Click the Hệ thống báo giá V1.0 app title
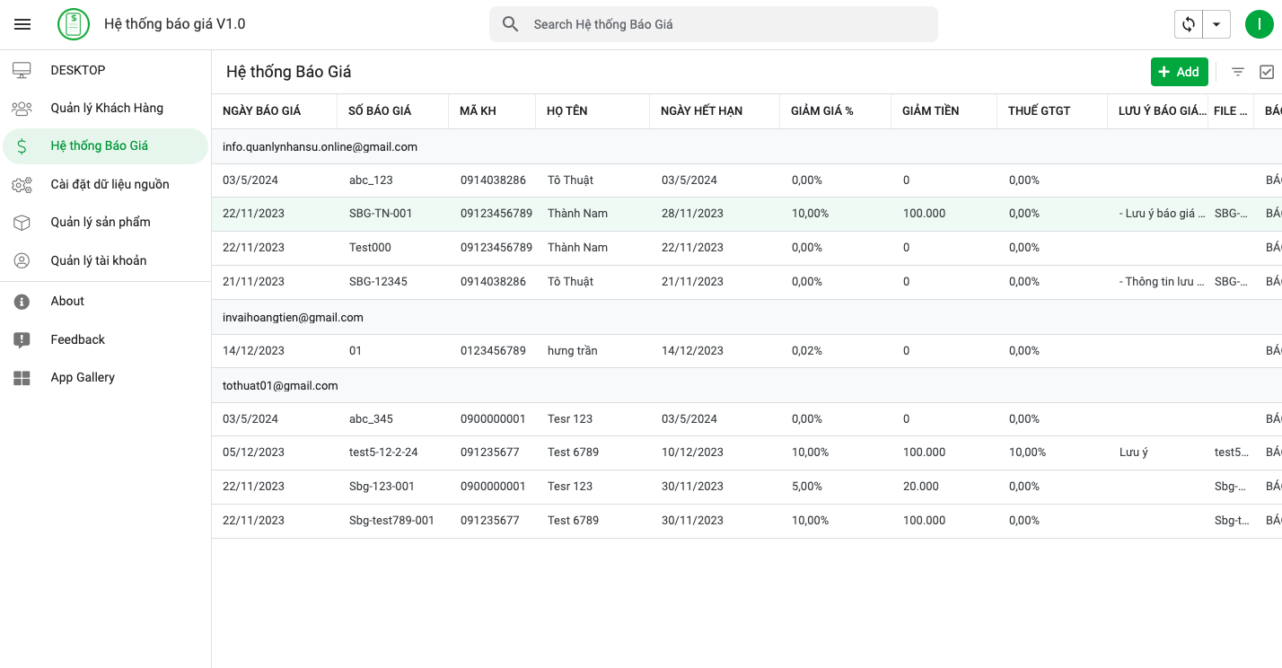Screen dimensions: 1282x668 tap(175, 24)
